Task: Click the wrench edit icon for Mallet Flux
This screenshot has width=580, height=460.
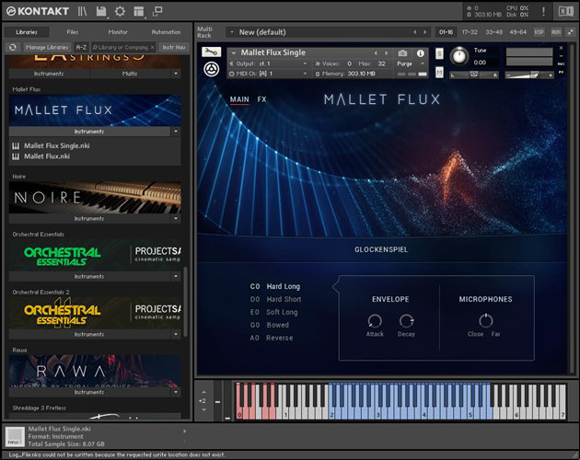Action: pos(209,52)
